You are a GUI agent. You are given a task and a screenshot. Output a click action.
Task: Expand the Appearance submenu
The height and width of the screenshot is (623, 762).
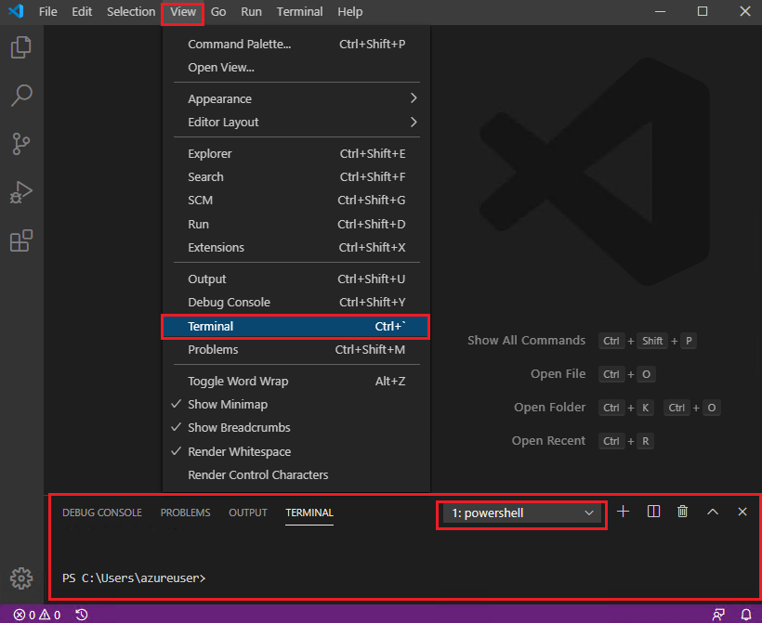220,98
